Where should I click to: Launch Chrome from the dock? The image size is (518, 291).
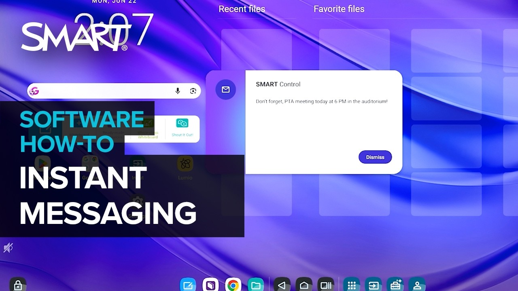coord(233,285)
